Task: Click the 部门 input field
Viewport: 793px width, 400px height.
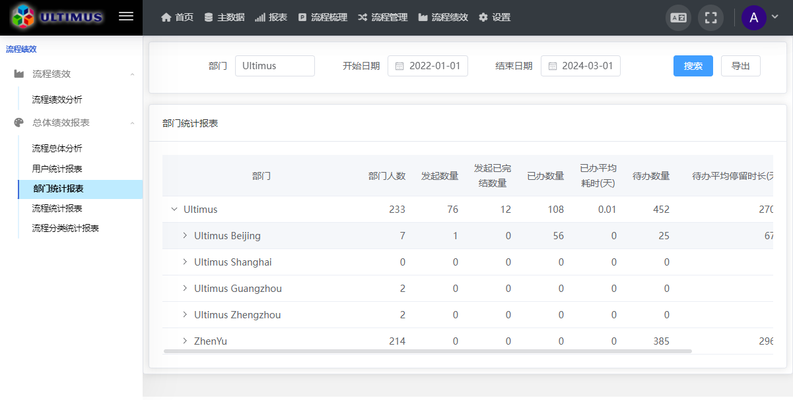Action: (x=275, y=66)
